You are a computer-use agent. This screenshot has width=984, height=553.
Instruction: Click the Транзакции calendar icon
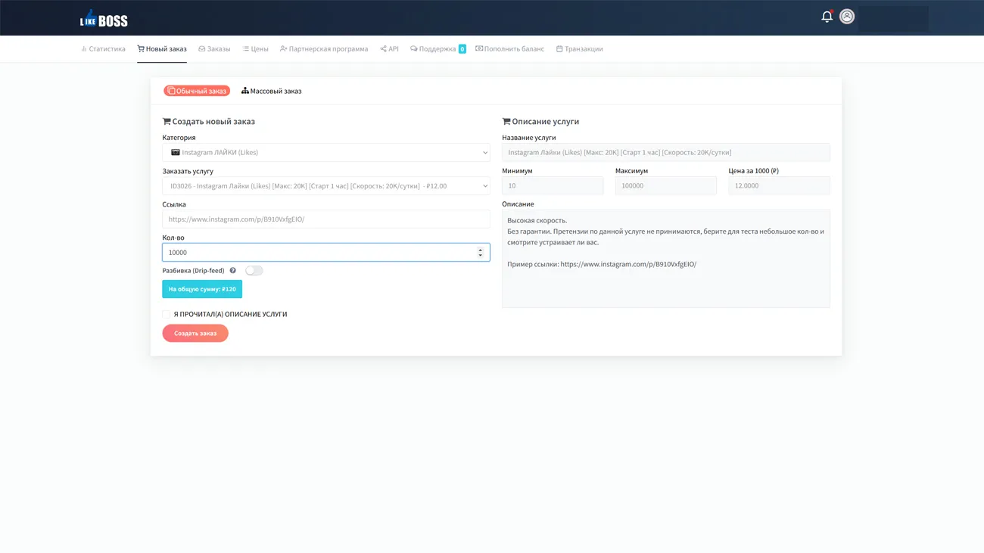(559, 49)
